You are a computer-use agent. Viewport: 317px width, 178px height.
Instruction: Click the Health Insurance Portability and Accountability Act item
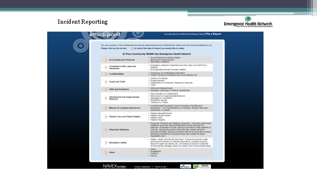(174, 75)
